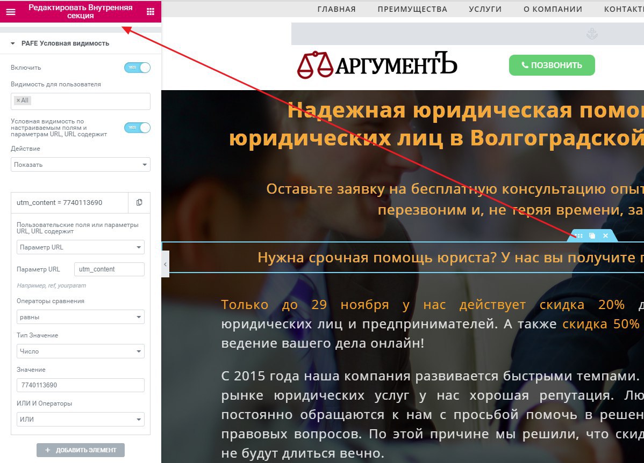Toggle the Включить switch

pyautogui.click(x=137, y=68)
